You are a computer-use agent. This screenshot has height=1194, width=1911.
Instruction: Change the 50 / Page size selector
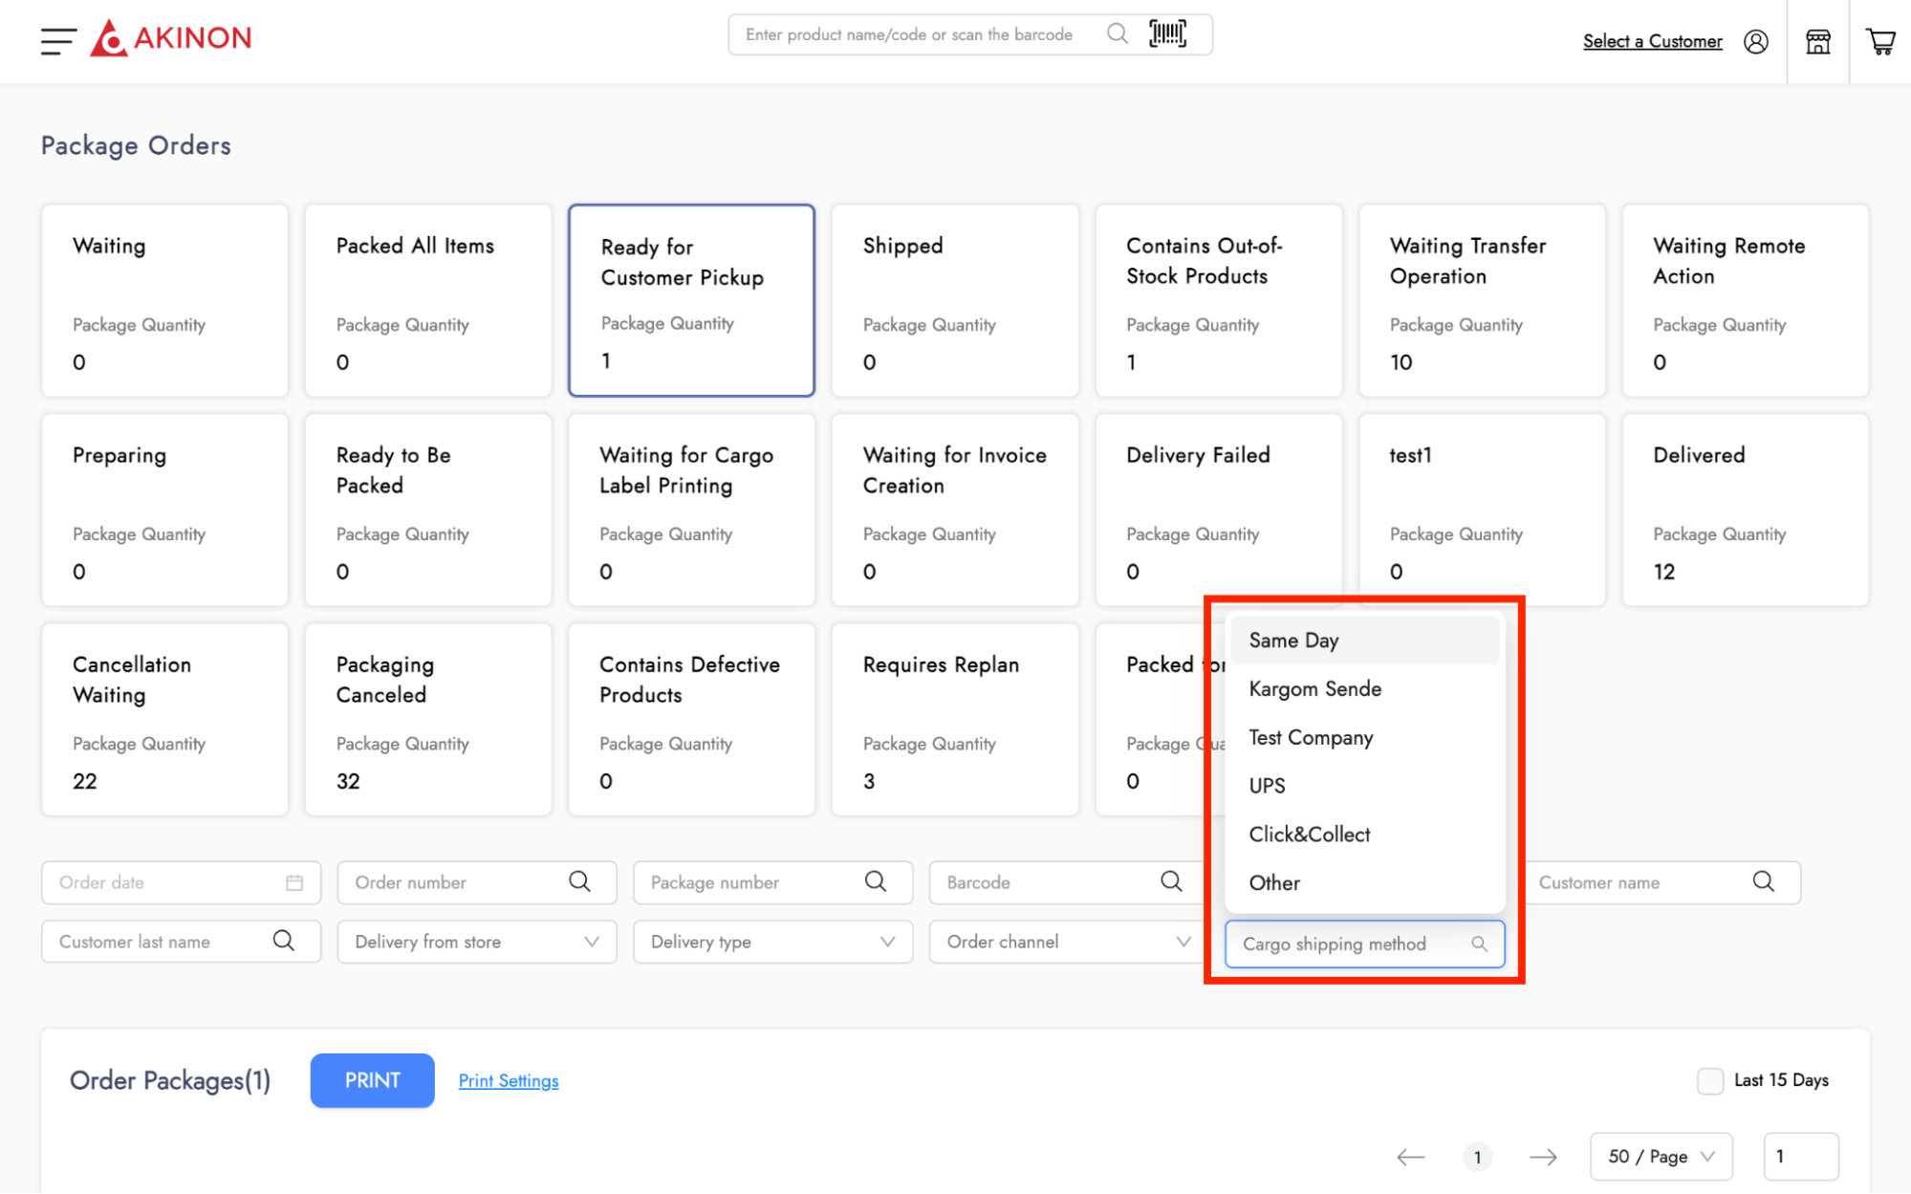click(x=1661, y=1157)
